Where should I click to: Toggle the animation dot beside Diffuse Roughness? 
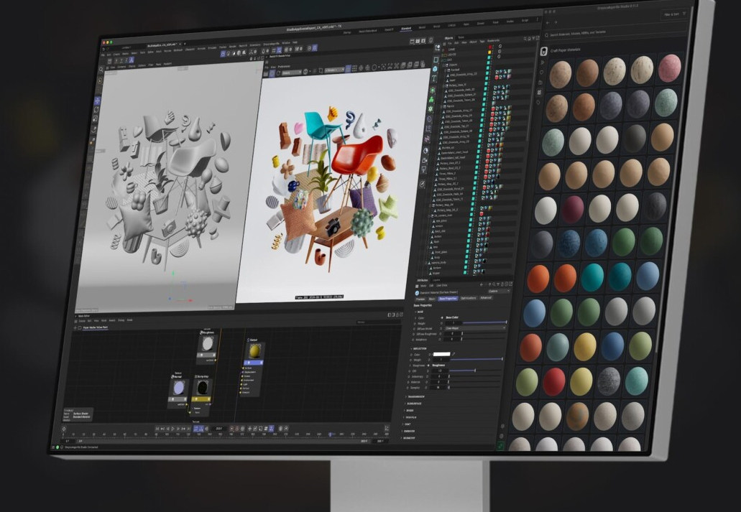point(413,334)
